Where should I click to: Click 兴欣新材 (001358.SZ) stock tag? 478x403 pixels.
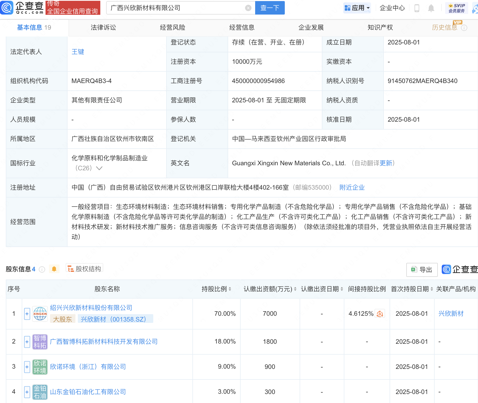tap(115, 319)
